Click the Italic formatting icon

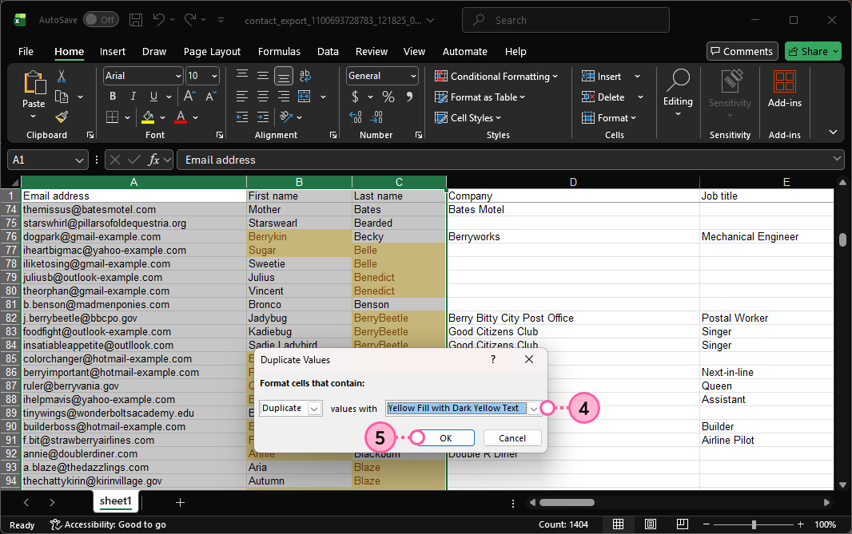pyautogui.click(x=131, y=97)
